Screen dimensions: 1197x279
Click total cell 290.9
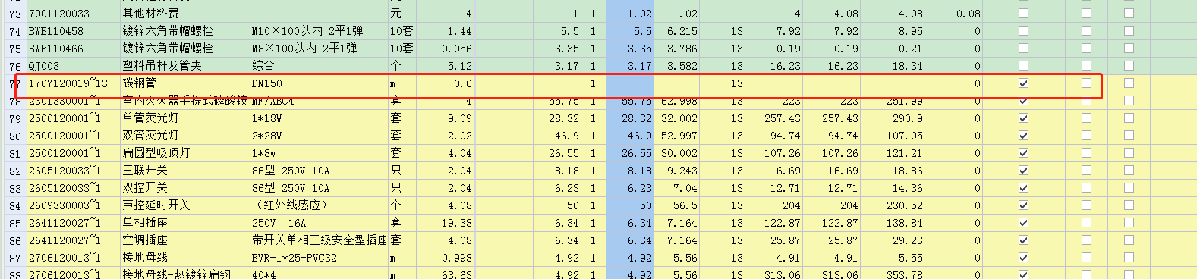893,118
